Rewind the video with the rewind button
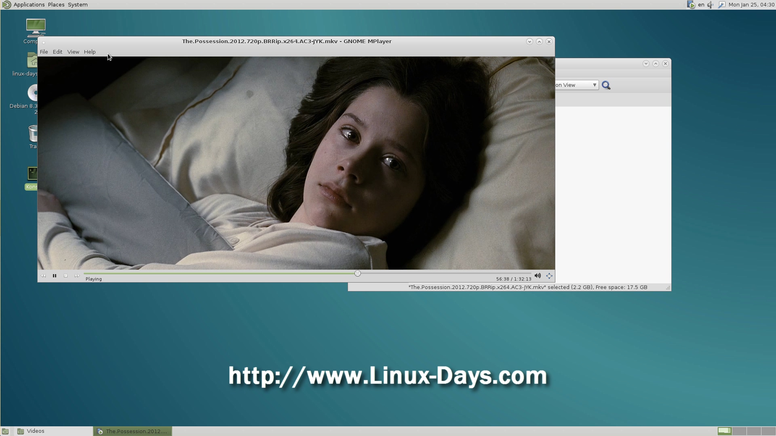776x436 pixels. pyautogui.click(x=43, y=276)
